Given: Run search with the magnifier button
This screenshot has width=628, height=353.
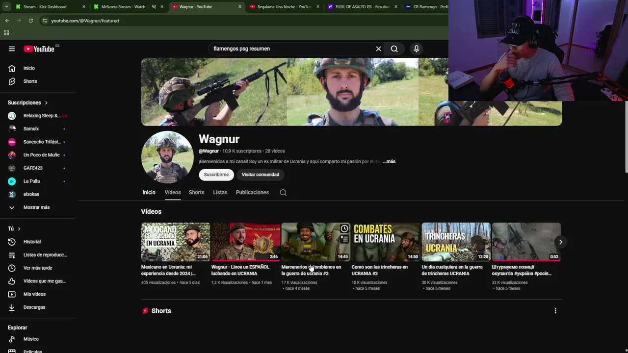Looking at the screenshot, I should pyautogui.click(x=394, y=49).
